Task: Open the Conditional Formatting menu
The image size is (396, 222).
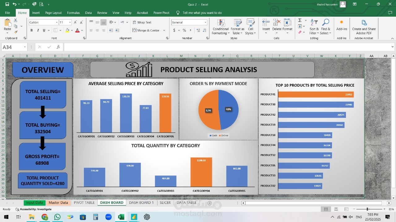Action: tap(221, 27)
